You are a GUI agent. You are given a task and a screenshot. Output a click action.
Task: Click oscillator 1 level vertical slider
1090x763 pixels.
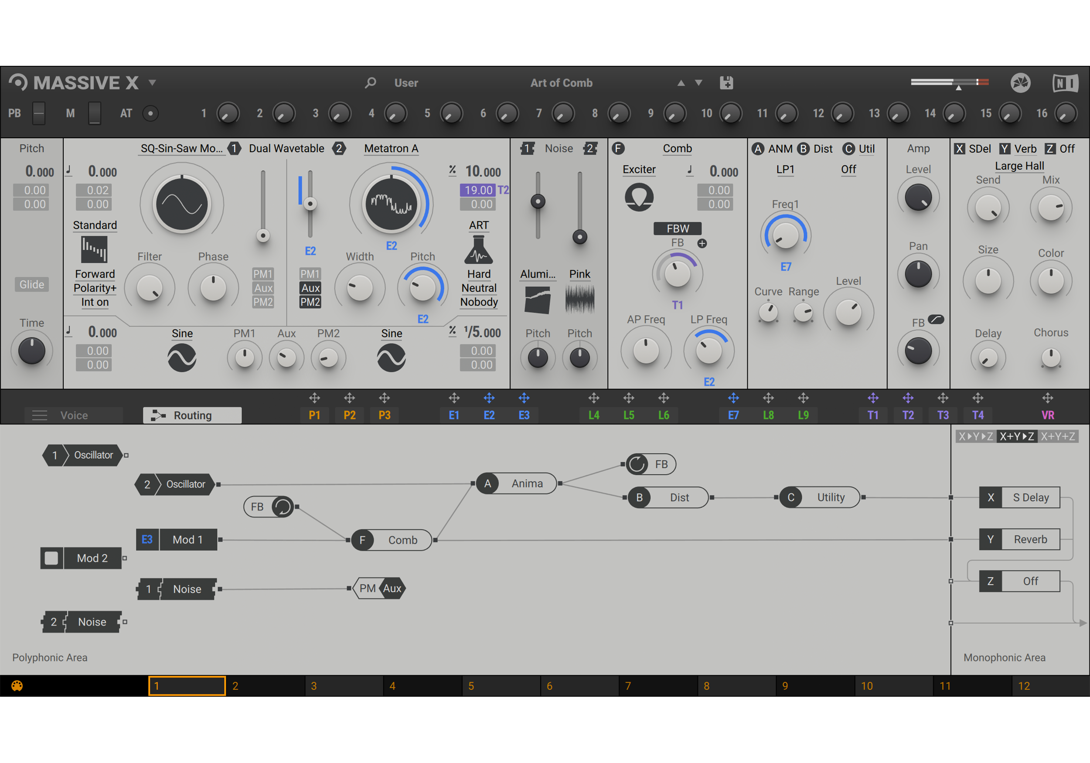pos(263,207)
